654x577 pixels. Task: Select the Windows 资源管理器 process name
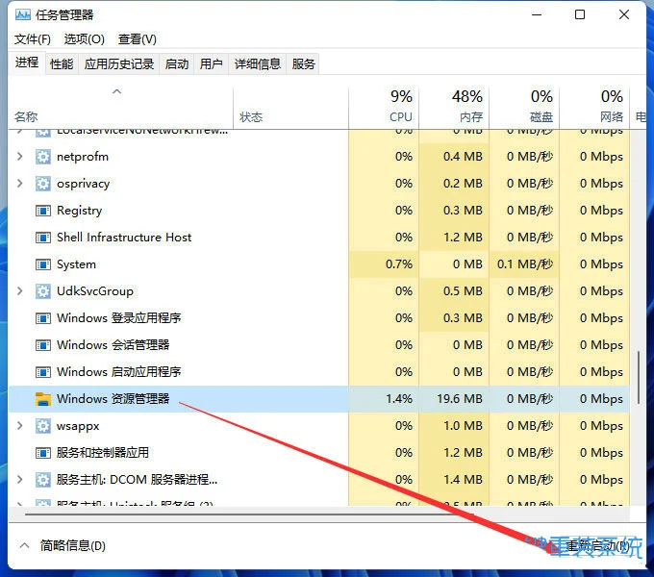tap(113, 399)
